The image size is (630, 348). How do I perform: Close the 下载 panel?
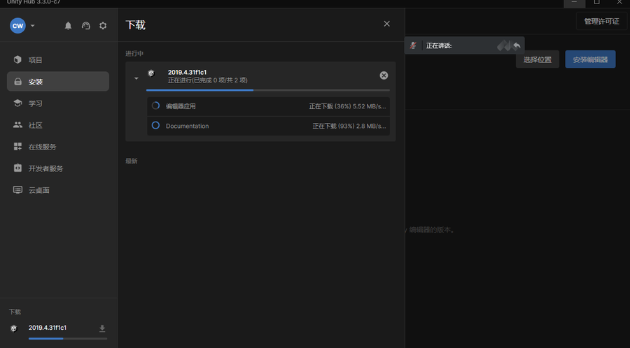[x=386, y=24]
